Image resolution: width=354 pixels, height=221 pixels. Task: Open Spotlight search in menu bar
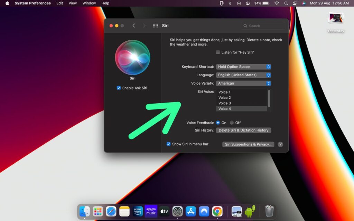click(286, 3)
